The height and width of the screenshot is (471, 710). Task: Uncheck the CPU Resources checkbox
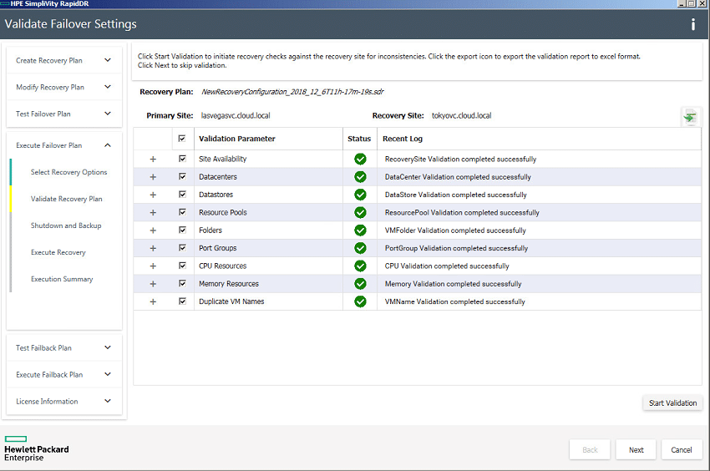point(182,266)
